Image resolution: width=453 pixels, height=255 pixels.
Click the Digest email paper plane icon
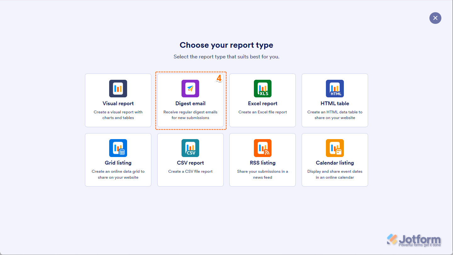[x=190, y=89]
